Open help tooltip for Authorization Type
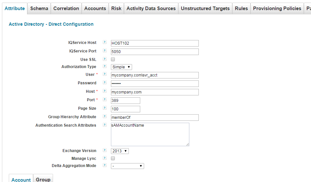The width and height of the screenshot is (311, 182). [104, 66]
